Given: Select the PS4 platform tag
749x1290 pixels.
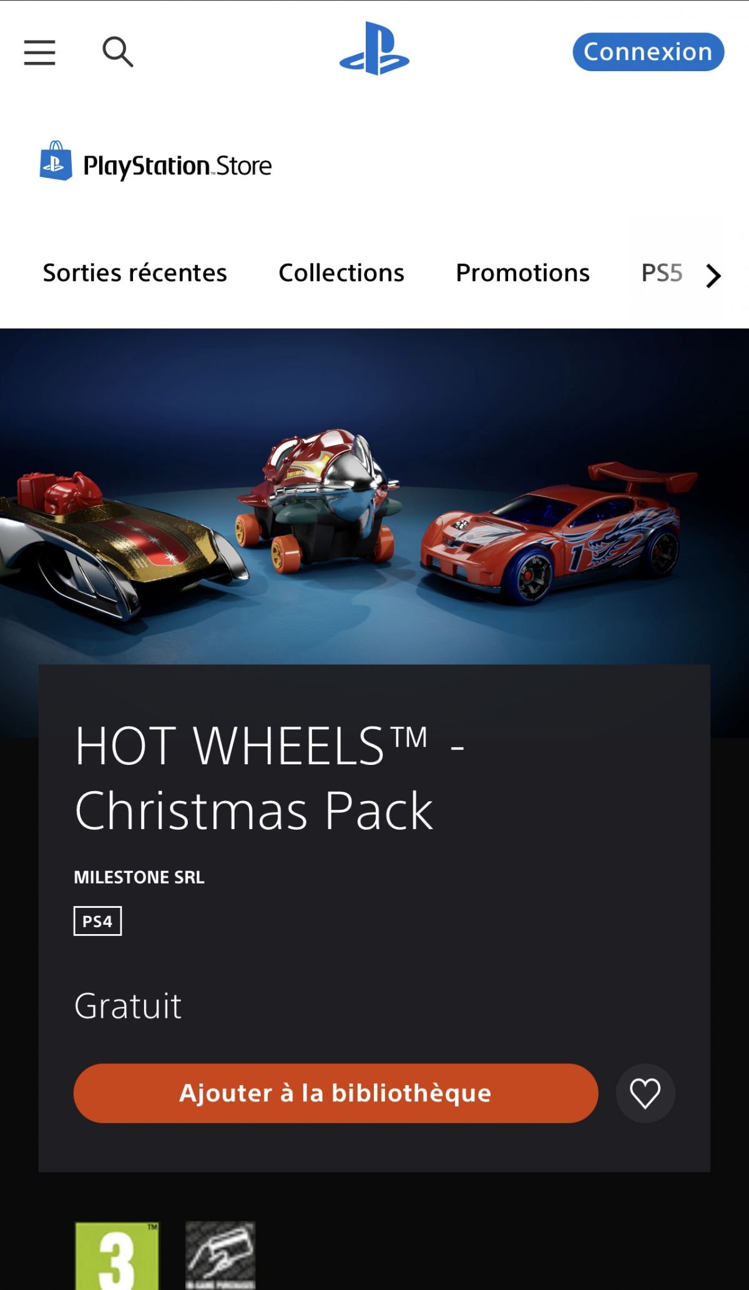Looking at the screenshot, I should [97, 921].
